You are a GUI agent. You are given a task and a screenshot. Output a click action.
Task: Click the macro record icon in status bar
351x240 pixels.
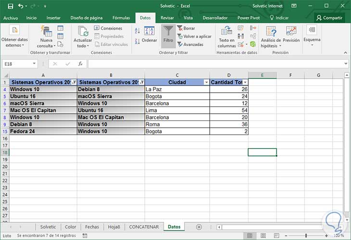click(85, 235)
